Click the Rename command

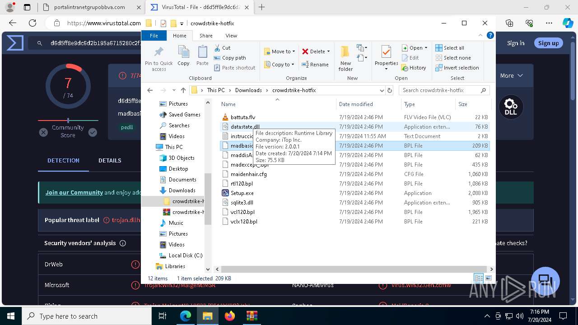(315, 65)
